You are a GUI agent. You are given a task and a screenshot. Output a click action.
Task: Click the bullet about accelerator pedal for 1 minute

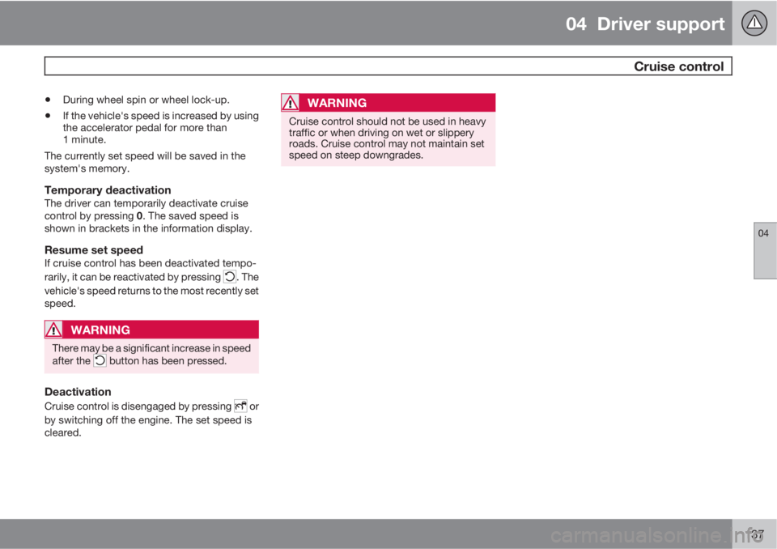point(160,127)
